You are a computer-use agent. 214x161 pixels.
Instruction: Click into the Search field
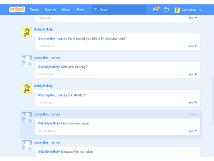coord(119,9)
